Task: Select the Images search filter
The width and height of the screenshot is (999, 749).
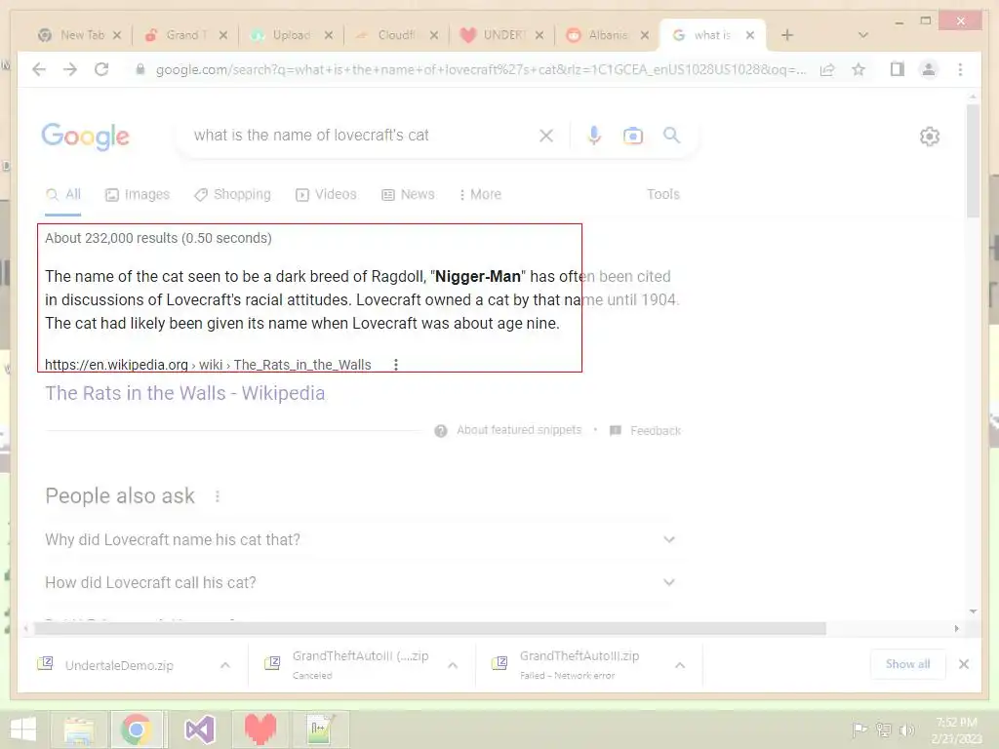Action: coord(138,194)
